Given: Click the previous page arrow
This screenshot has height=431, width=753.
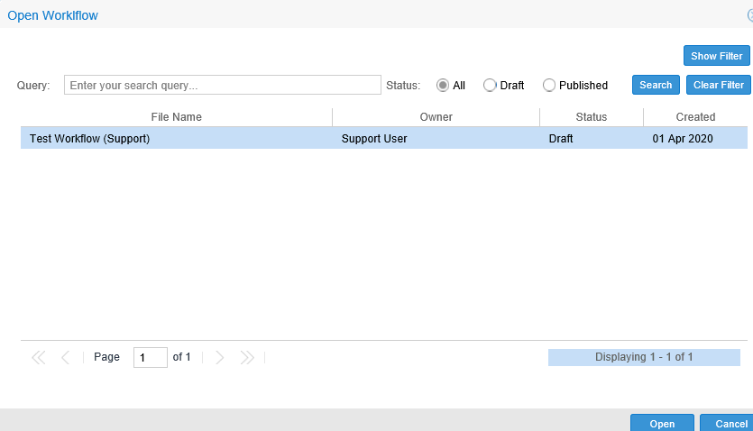Looking at the screenshot, I should point(65,357).
